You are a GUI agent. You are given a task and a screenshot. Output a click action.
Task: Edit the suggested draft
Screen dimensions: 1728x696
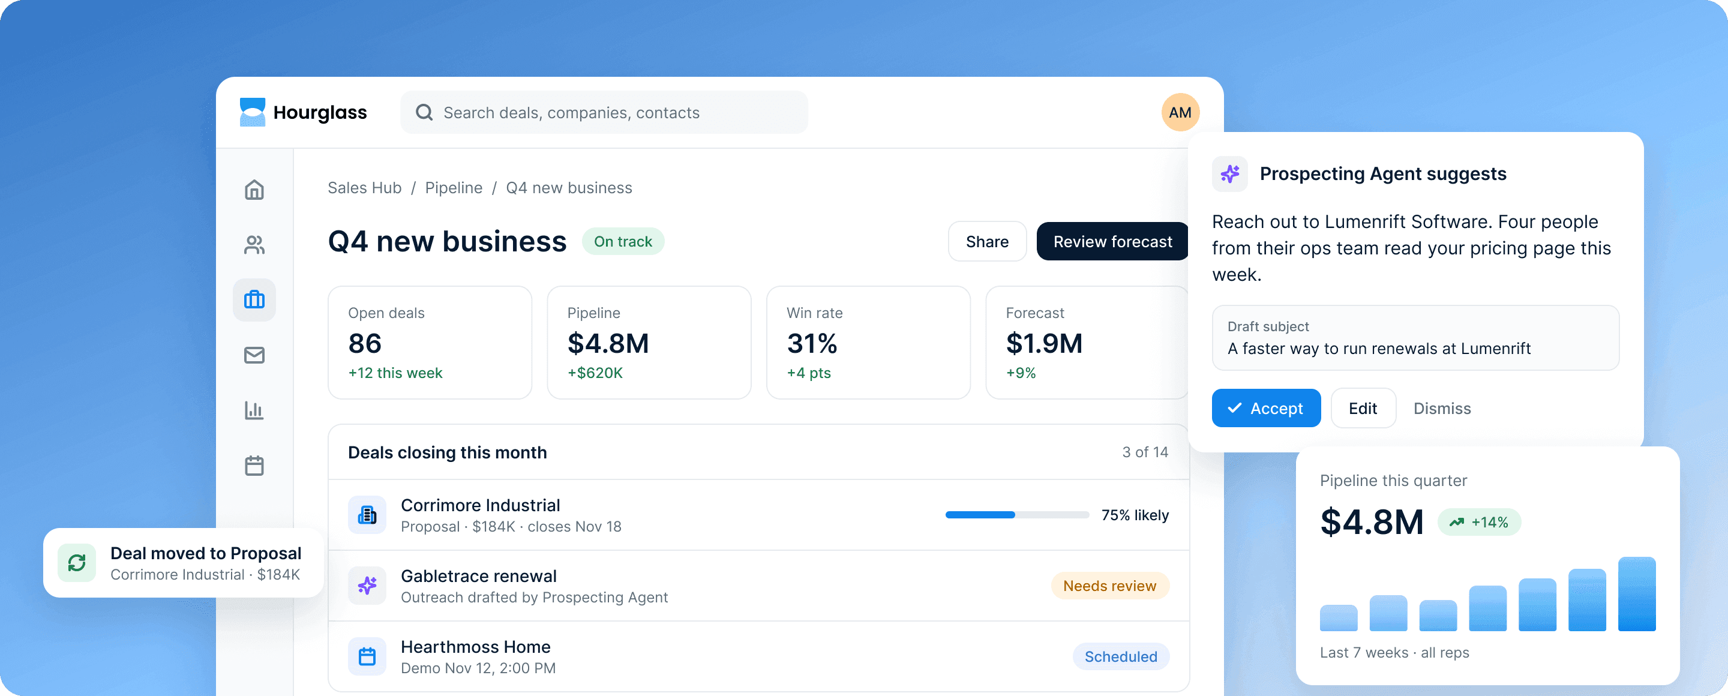(1363, 409)
